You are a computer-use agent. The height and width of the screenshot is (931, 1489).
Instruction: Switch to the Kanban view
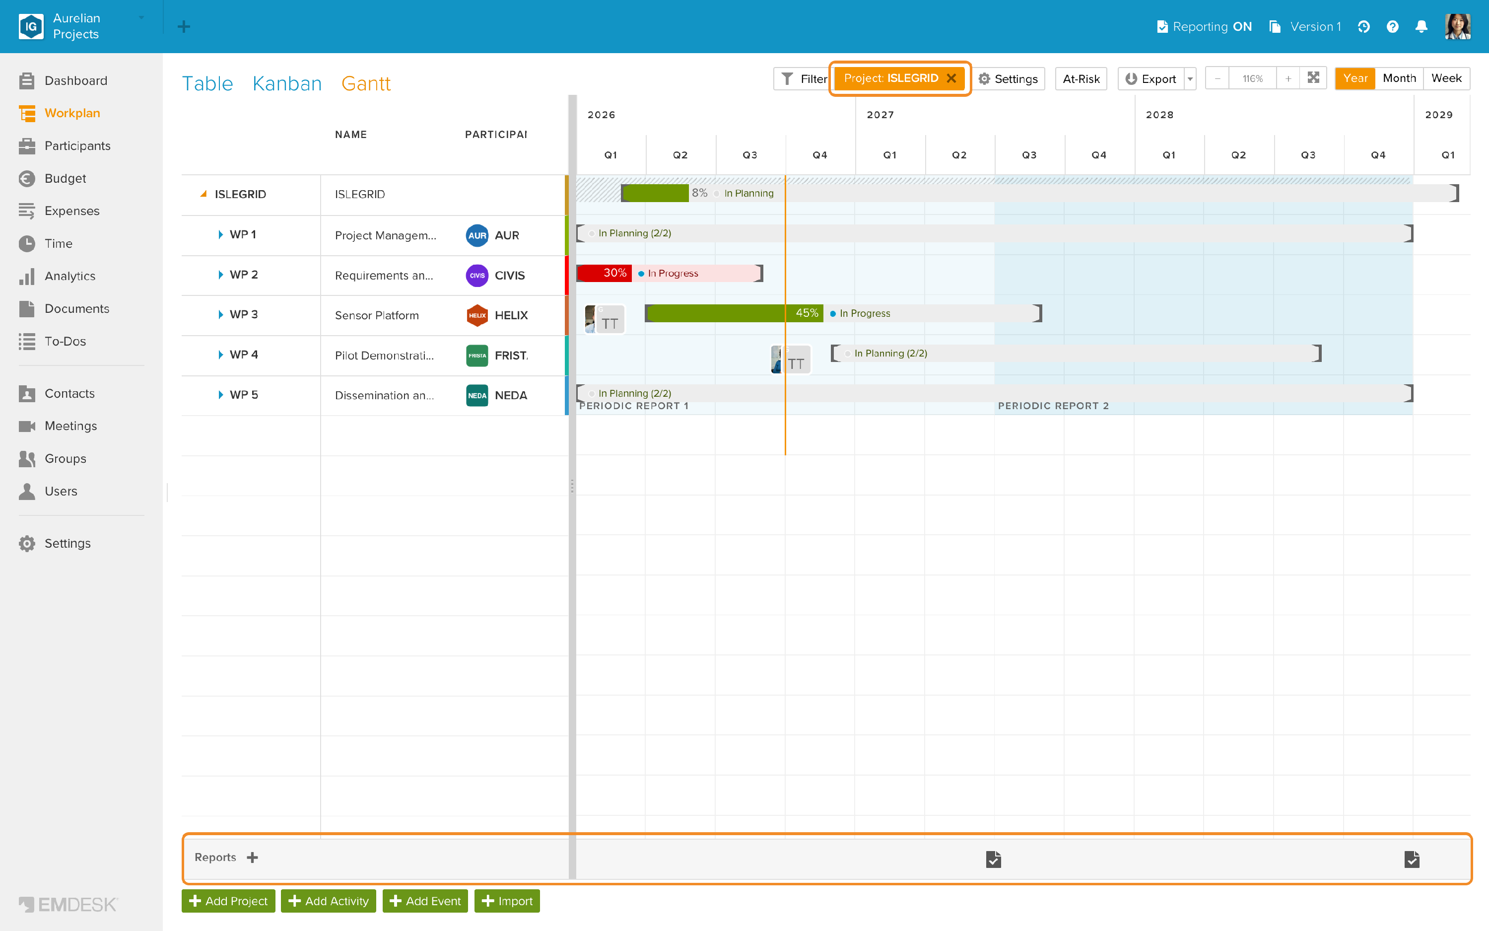click(287, 83)
